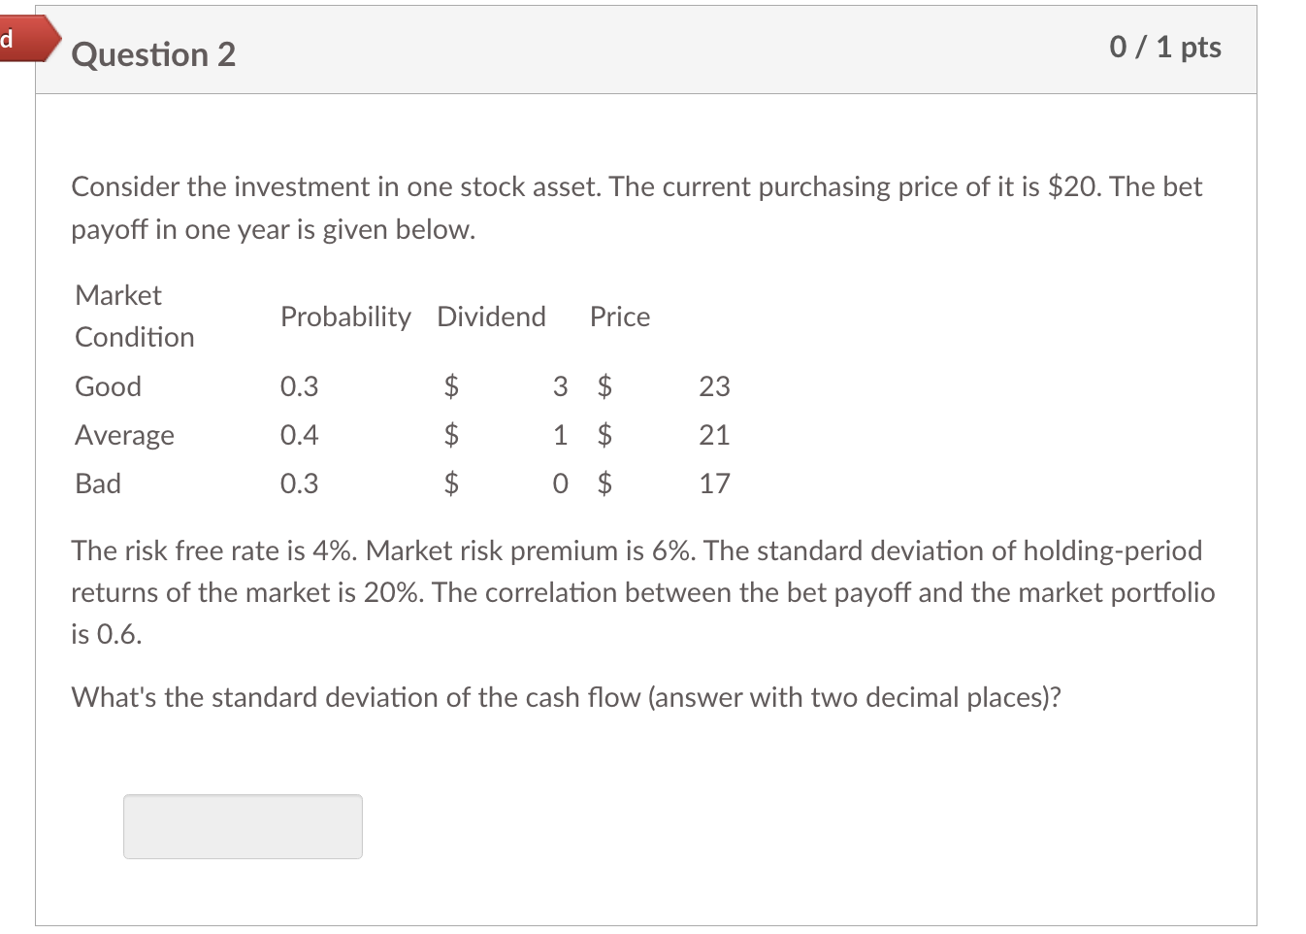Click the price value 21
Viewport: 1306px width, 934px height.
click(714, 435)
